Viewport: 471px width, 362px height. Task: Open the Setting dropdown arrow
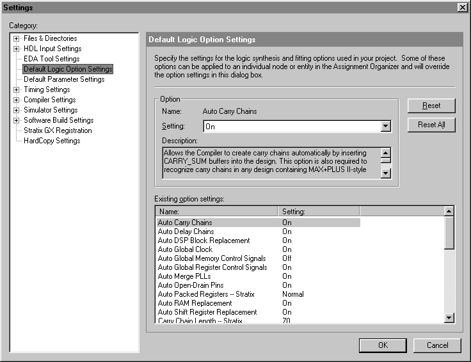point(385,127)
